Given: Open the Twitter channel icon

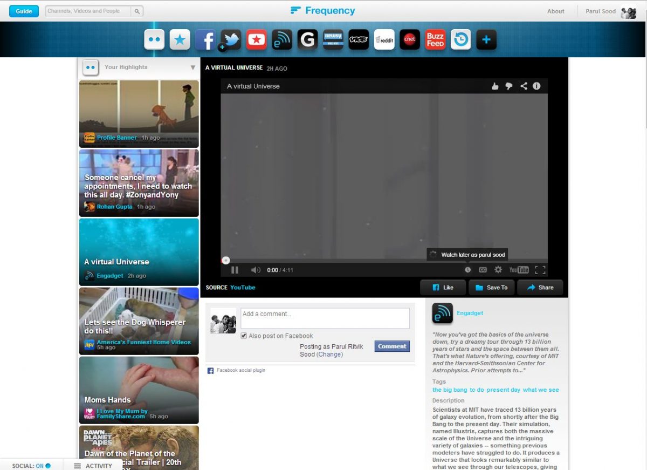Looking at the screenshot, I should coord(231,39).
